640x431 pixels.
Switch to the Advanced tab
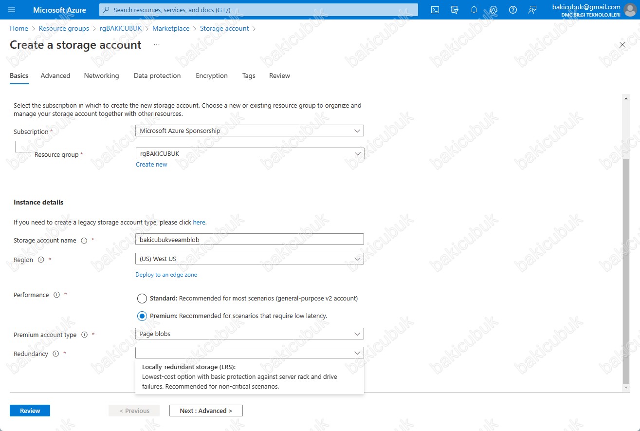pos(55,75)
